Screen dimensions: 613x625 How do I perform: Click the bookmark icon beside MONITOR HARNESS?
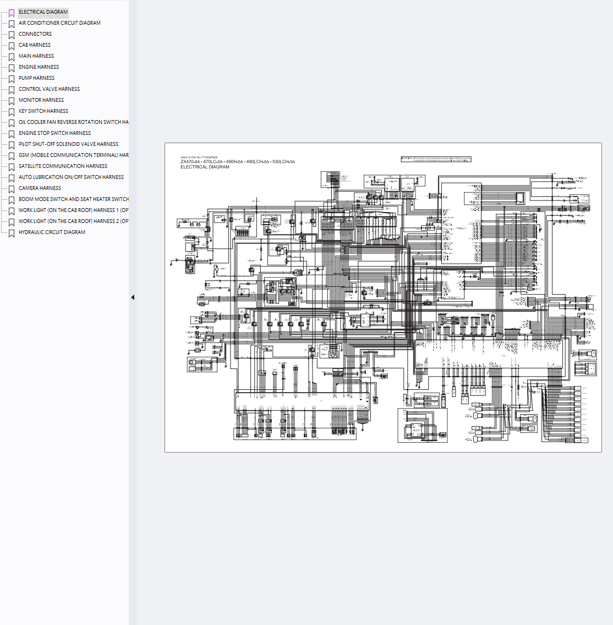12,101
